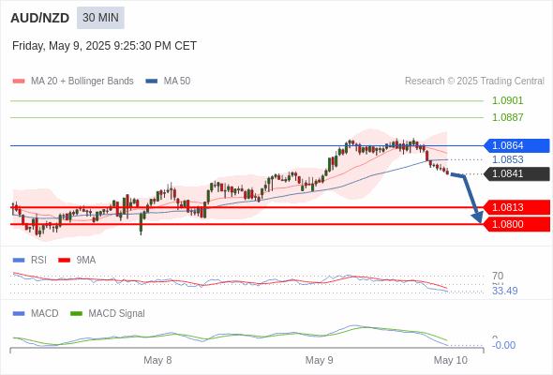553x375 pixels.
Task: Click the MA 50 blue legend swatch
Action: click(x=152, y=82)
